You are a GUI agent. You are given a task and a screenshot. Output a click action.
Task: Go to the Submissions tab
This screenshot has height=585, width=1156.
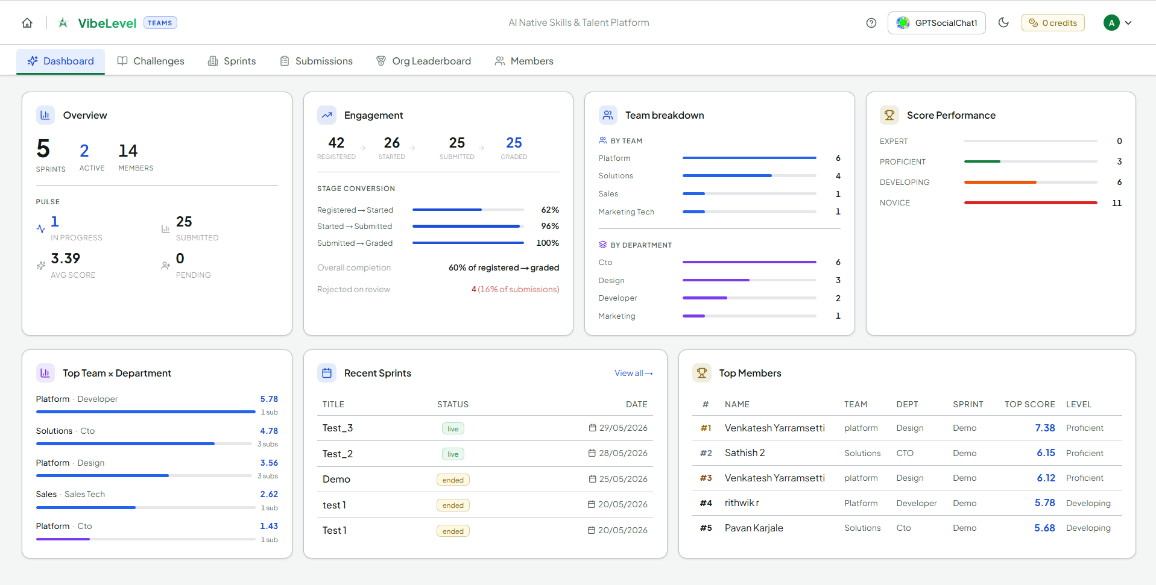click(x=317, y=61)
